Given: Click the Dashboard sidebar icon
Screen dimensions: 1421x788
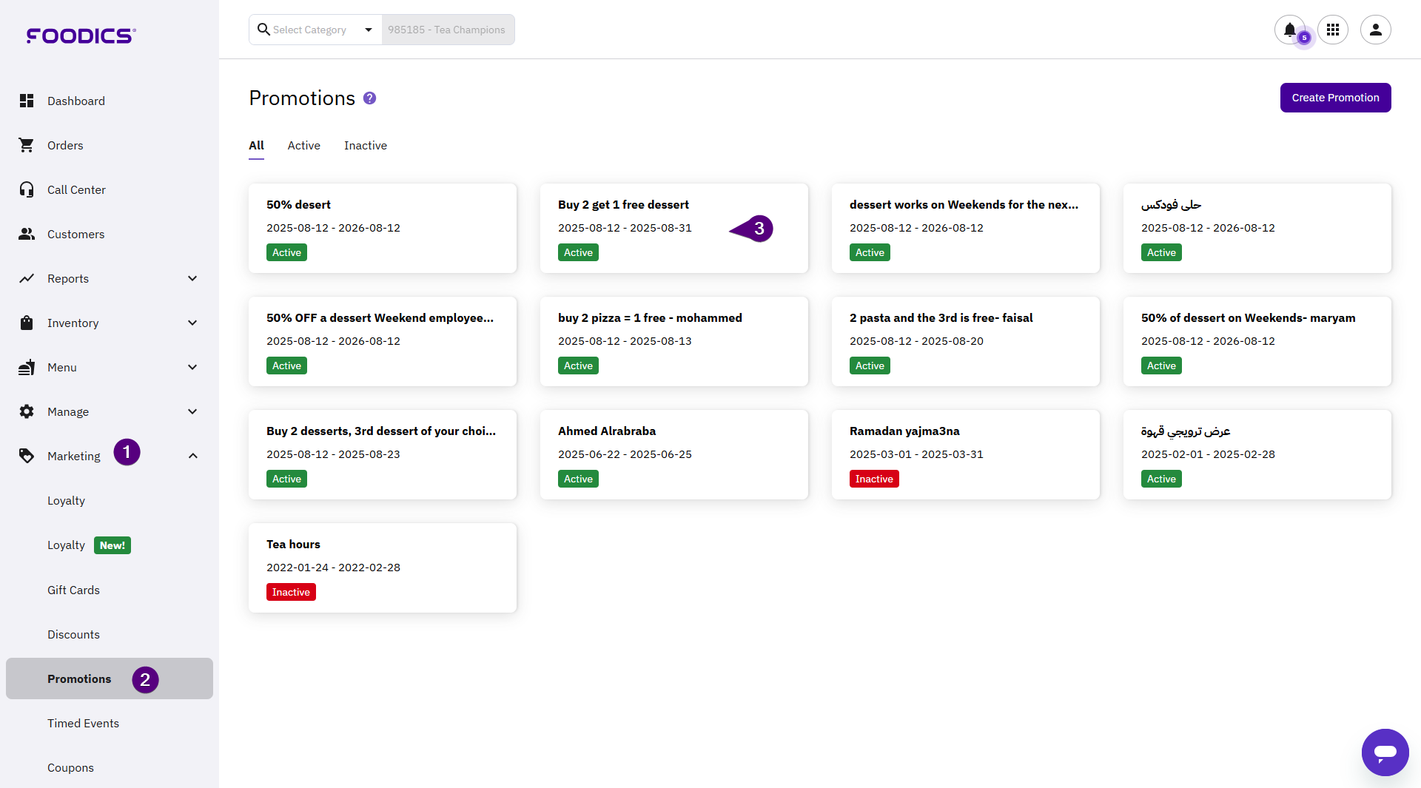Looking at the screenshot, I should click(27, 101).
